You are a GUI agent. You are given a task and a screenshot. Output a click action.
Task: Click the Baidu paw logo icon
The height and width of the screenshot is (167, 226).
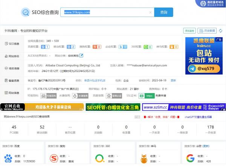coord(8,158)
